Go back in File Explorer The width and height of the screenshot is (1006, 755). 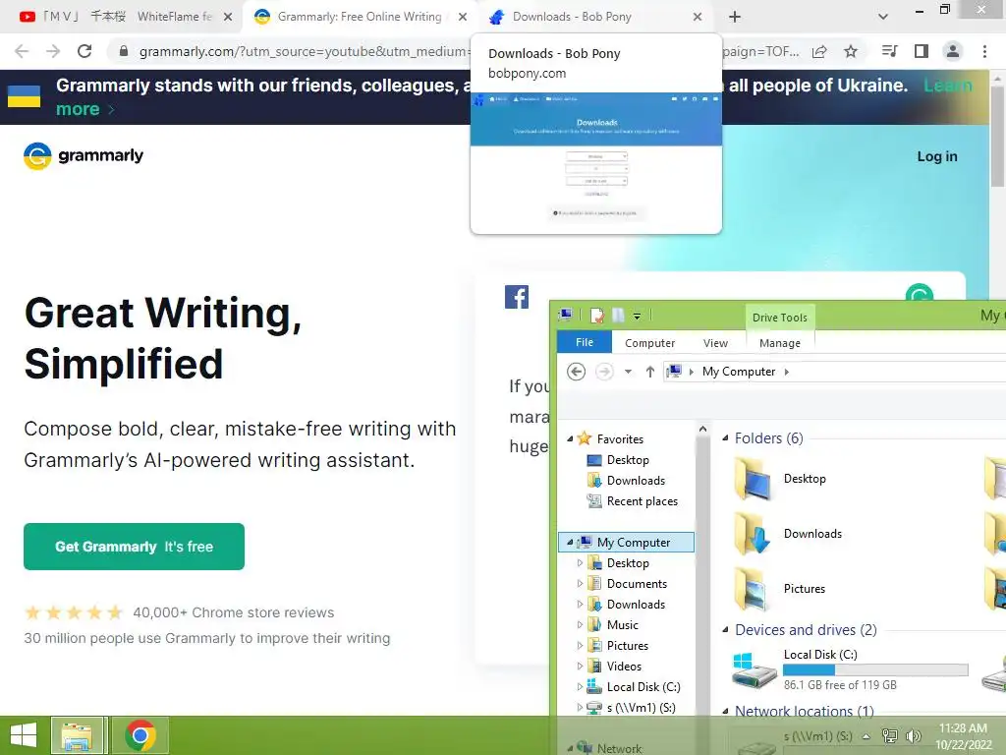576,372
